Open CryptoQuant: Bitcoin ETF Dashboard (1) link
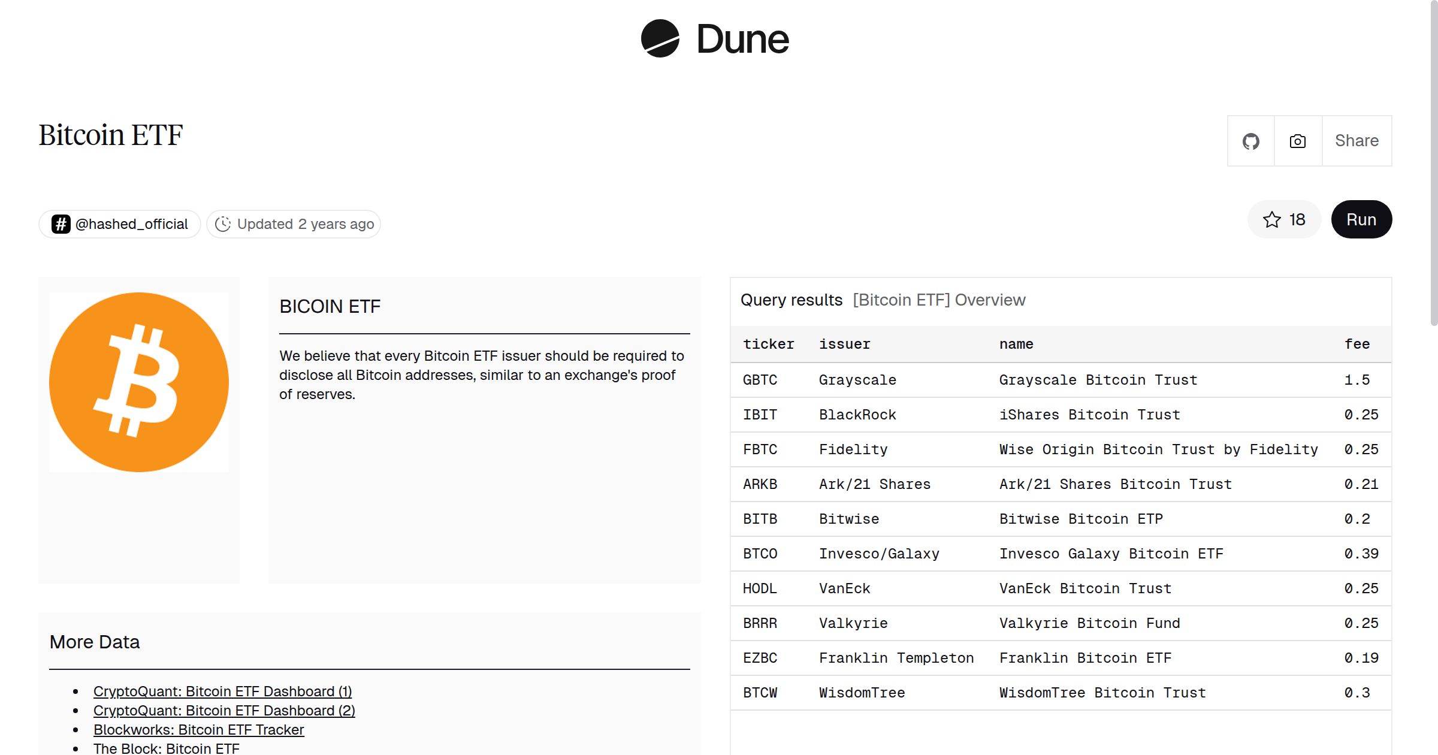The image size is (1438, 755). [x=222, y=691]
